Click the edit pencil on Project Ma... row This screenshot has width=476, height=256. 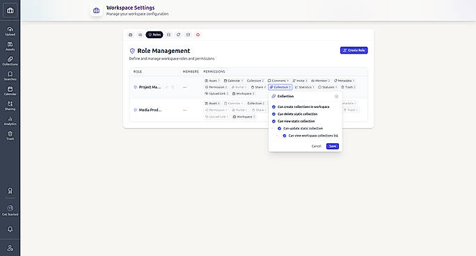coord(166,87)
